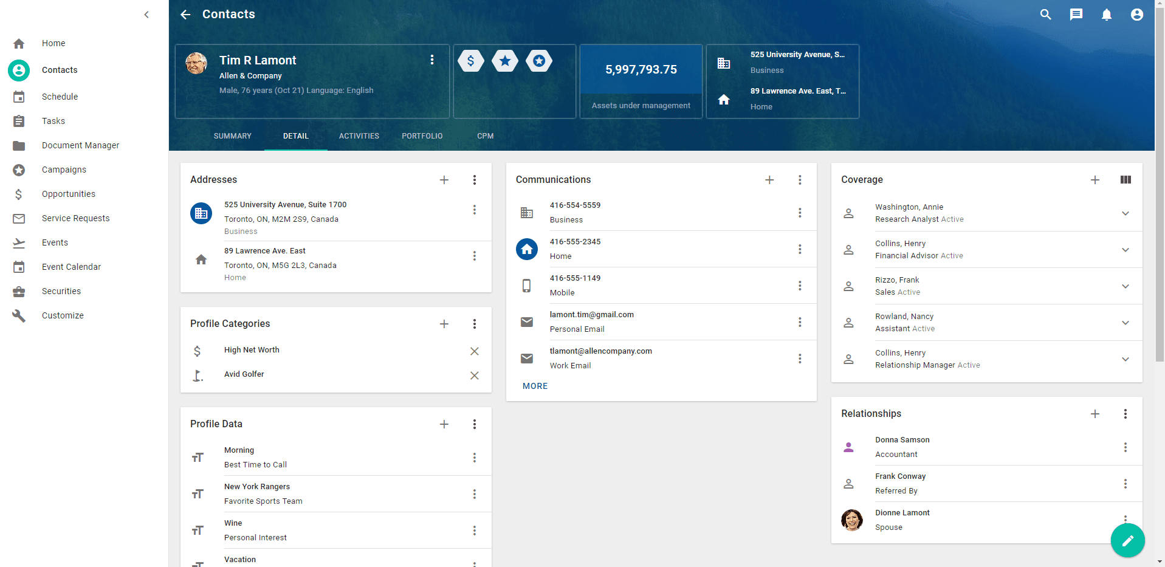The width and height of the screenshot is (1165, 567).
Task: Open options for Favorite Sports Team
Action: 475,494
